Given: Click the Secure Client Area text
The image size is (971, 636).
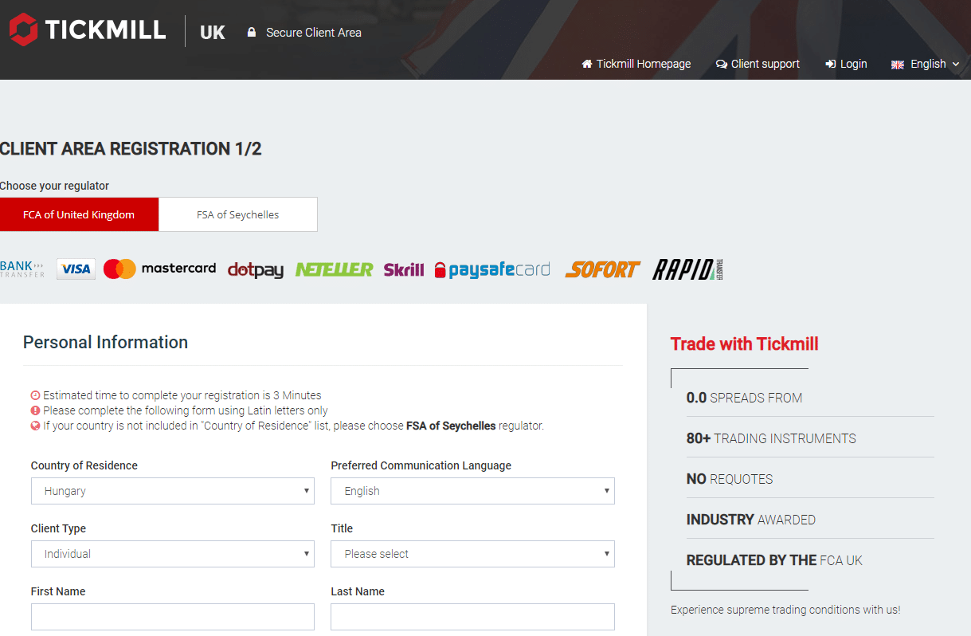Looking at the screenshot, I should coord(314,33).
